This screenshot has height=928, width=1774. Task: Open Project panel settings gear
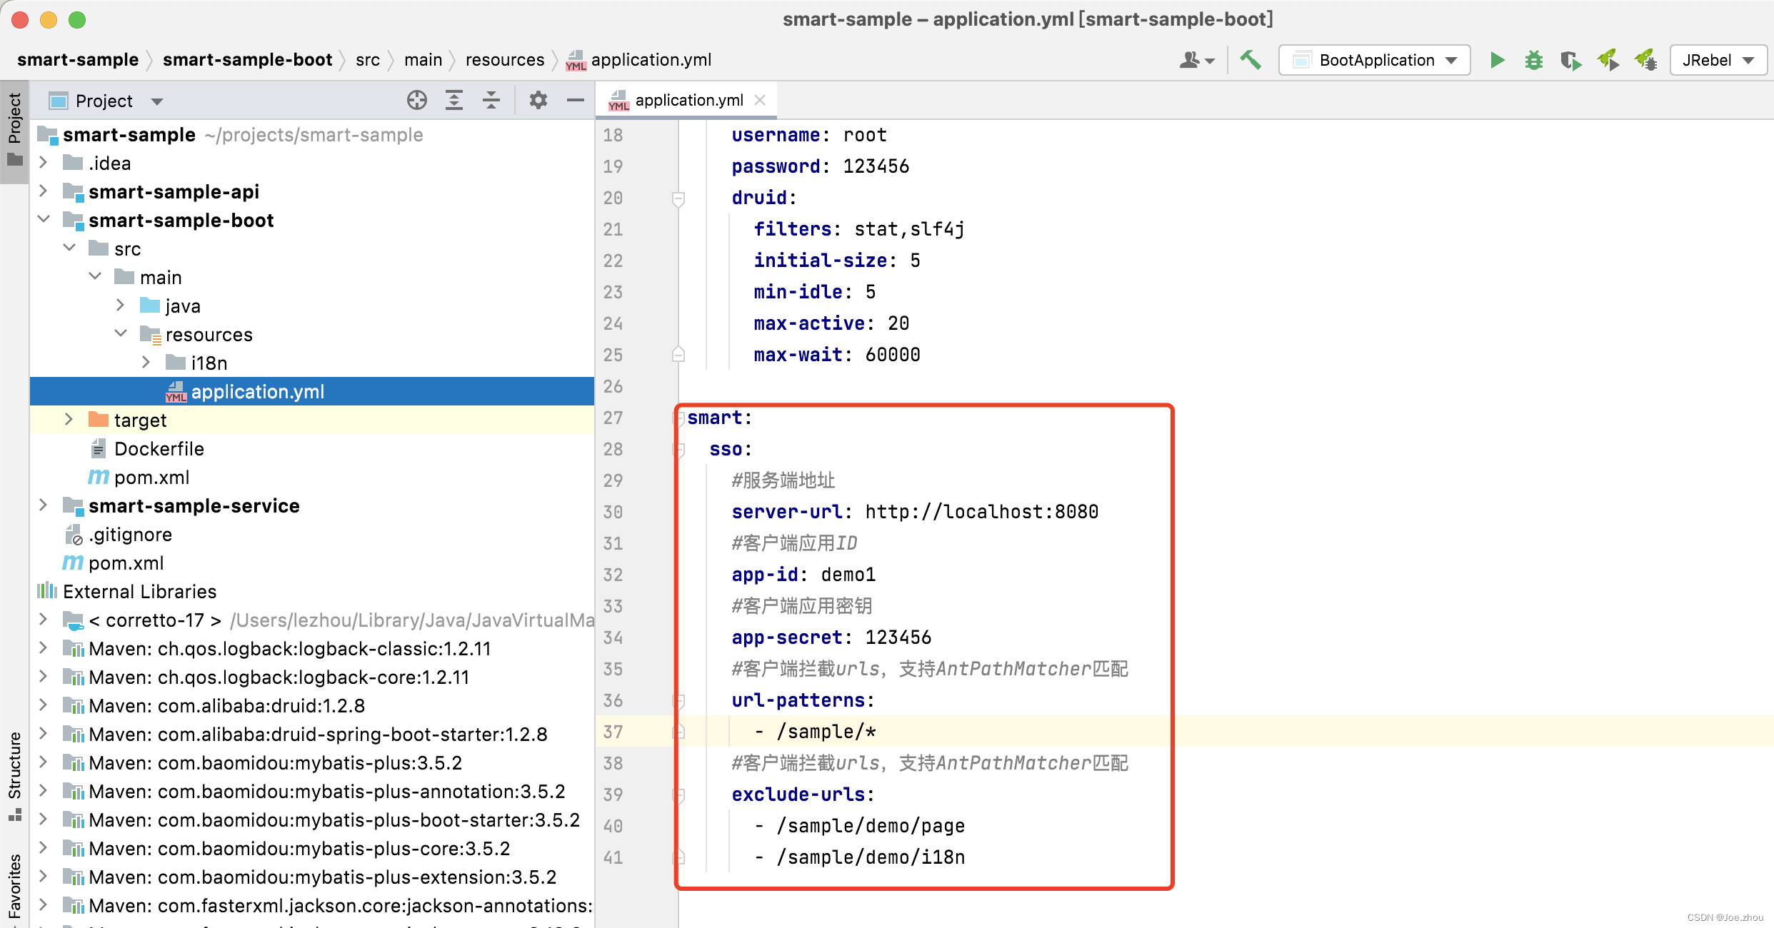[538, 101]
